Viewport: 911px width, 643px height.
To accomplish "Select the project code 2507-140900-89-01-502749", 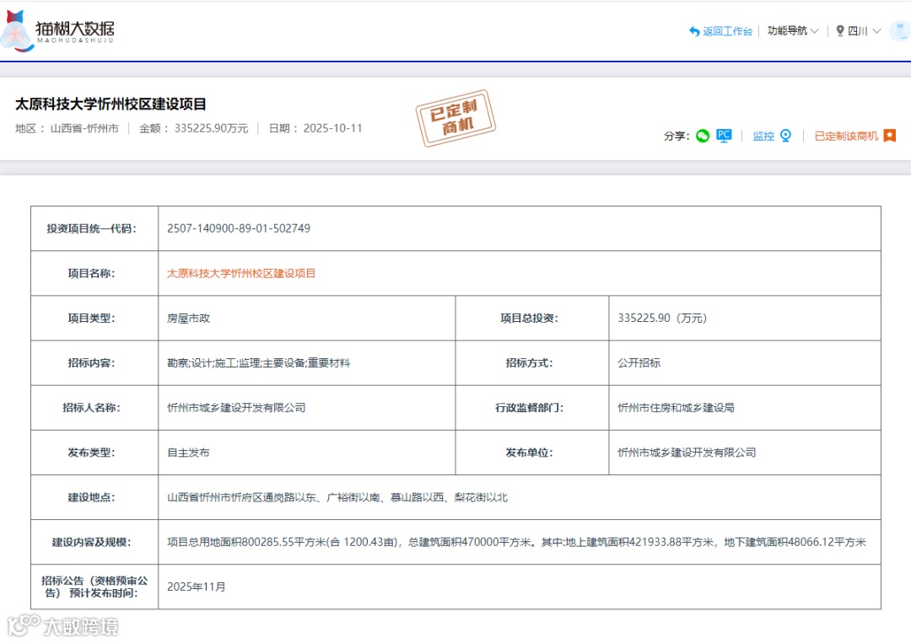I will (239, 228).
